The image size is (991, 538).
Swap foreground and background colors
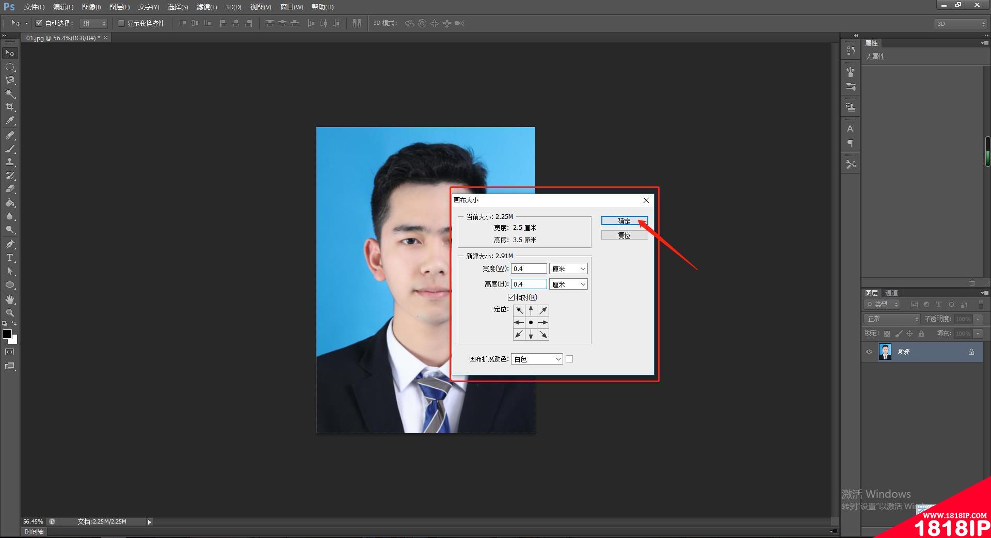pyautogui.click(x=14, y=324)
